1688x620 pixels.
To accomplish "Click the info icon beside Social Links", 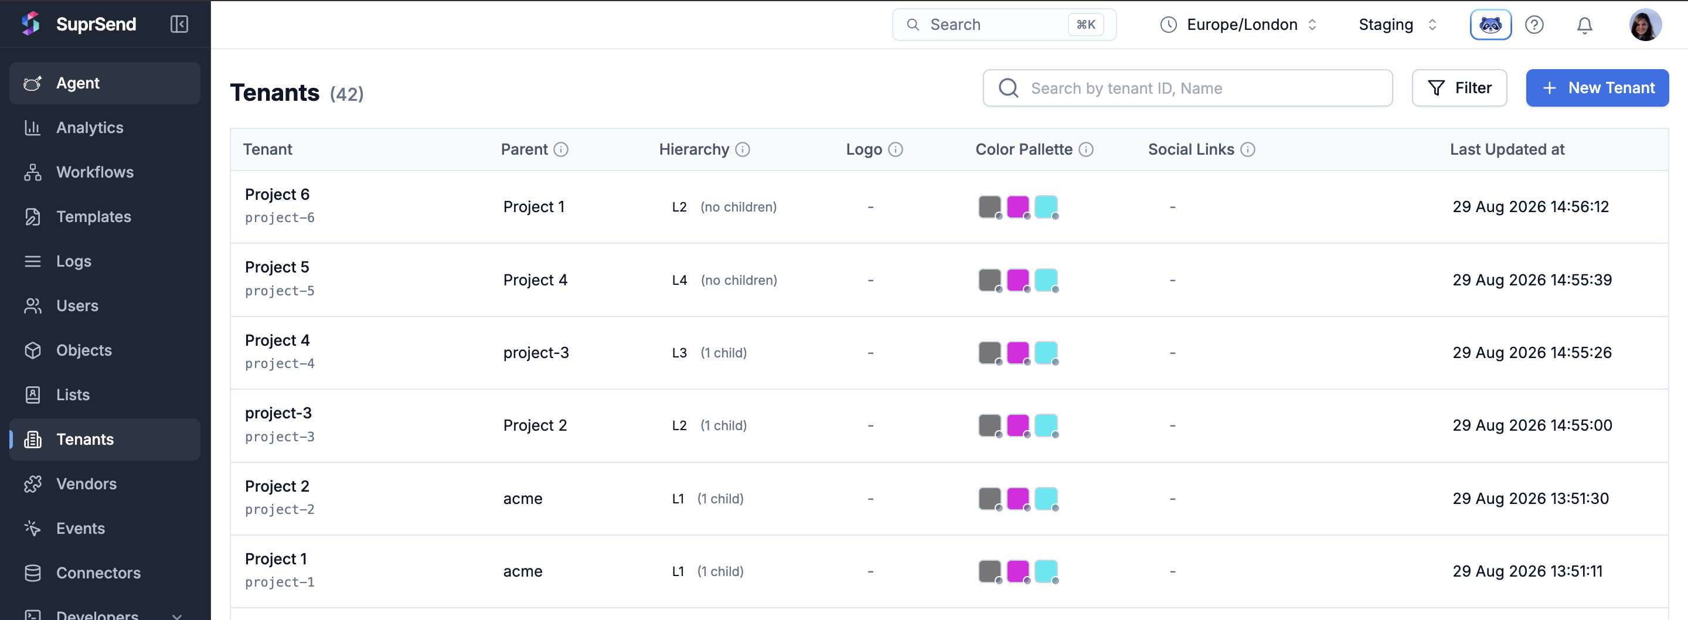I will click(x=1248, y=149).
